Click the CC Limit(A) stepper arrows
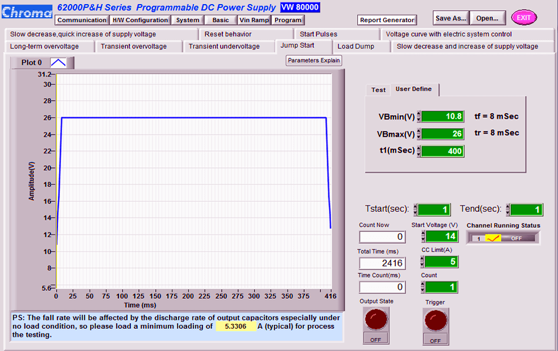 point(422,261)
